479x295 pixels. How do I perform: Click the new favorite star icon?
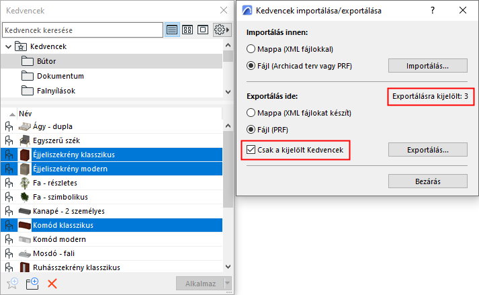[11, 284]
